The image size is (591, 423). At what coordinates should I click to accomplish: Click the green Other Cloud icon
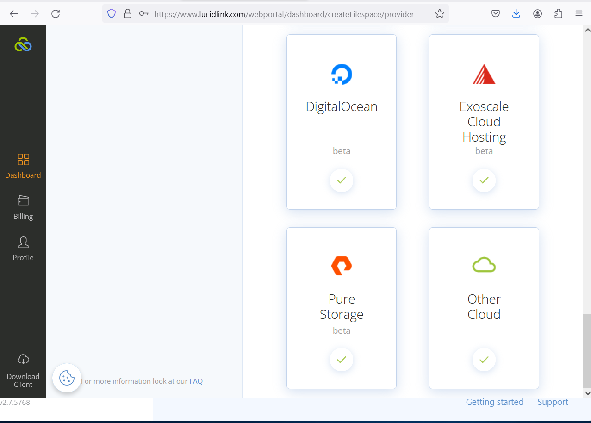point(484,265)
